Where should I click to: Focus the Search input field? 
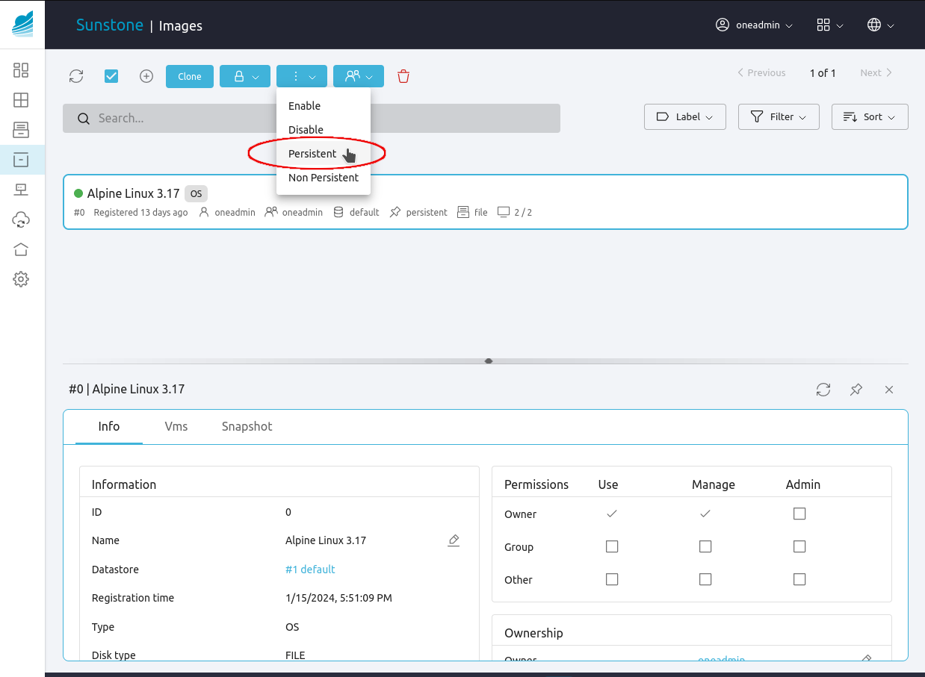click(312, 118)
